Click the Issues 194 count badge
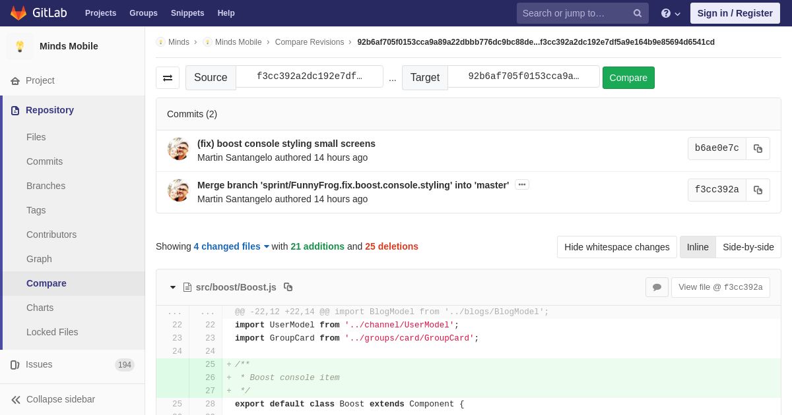Screen dimensions: 792x415 coord(125,365)
